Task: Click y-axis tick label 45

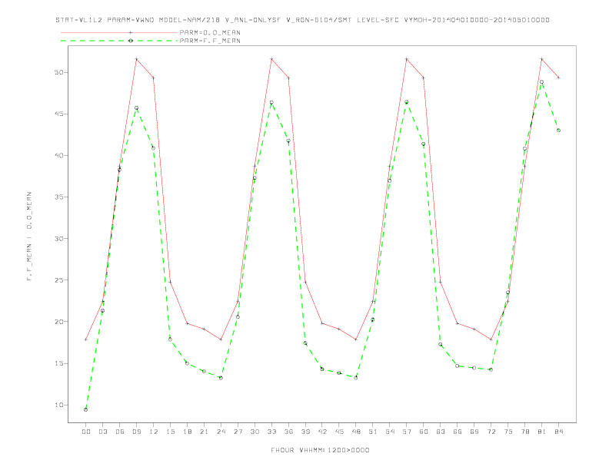Action: (x=58, y=114)
